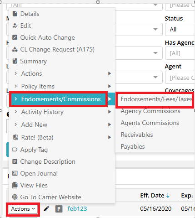195x218 pixels.
Task: Click the pencil edit icon beside feb123
Action: point(46,209)
